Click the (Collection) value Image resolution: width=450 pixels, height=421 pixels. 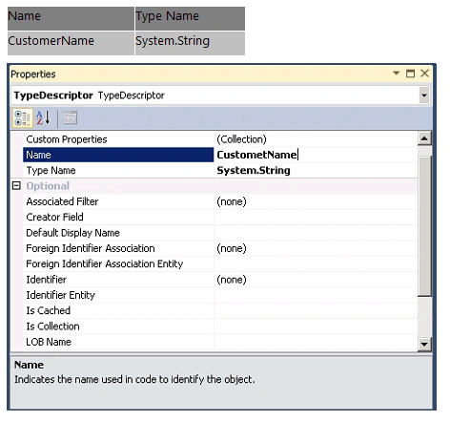[241, 139]
